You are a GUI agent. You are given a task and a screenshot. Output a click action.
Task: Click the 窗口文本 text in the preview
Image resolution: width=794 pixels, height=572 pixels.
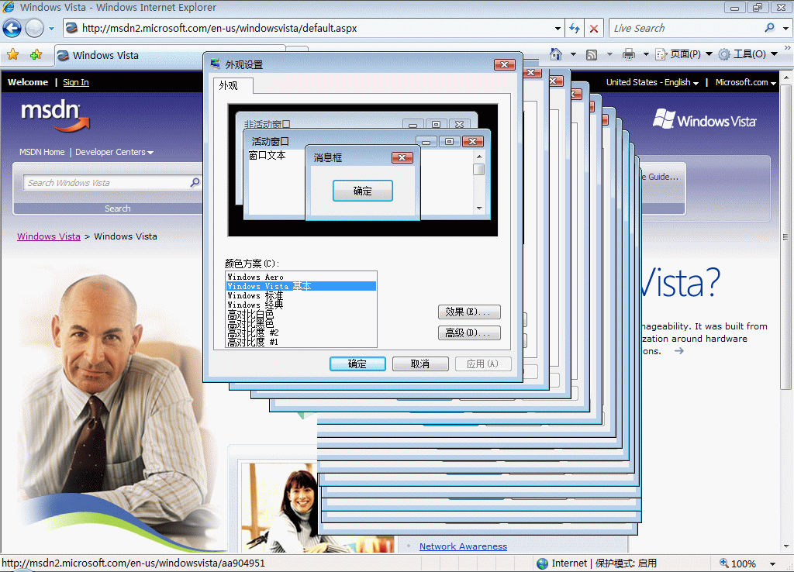[267, 156]
